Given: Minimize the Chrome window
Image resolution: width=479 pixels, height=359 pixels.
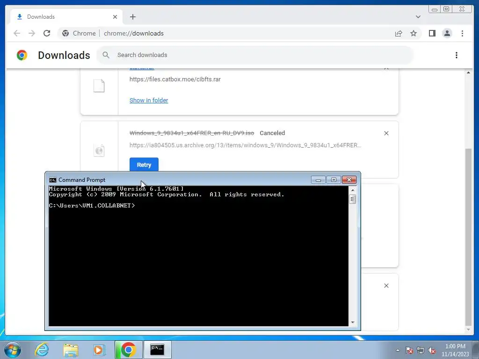Looking at the screenshot, I should pyautogui.click(x=435, y=9).
